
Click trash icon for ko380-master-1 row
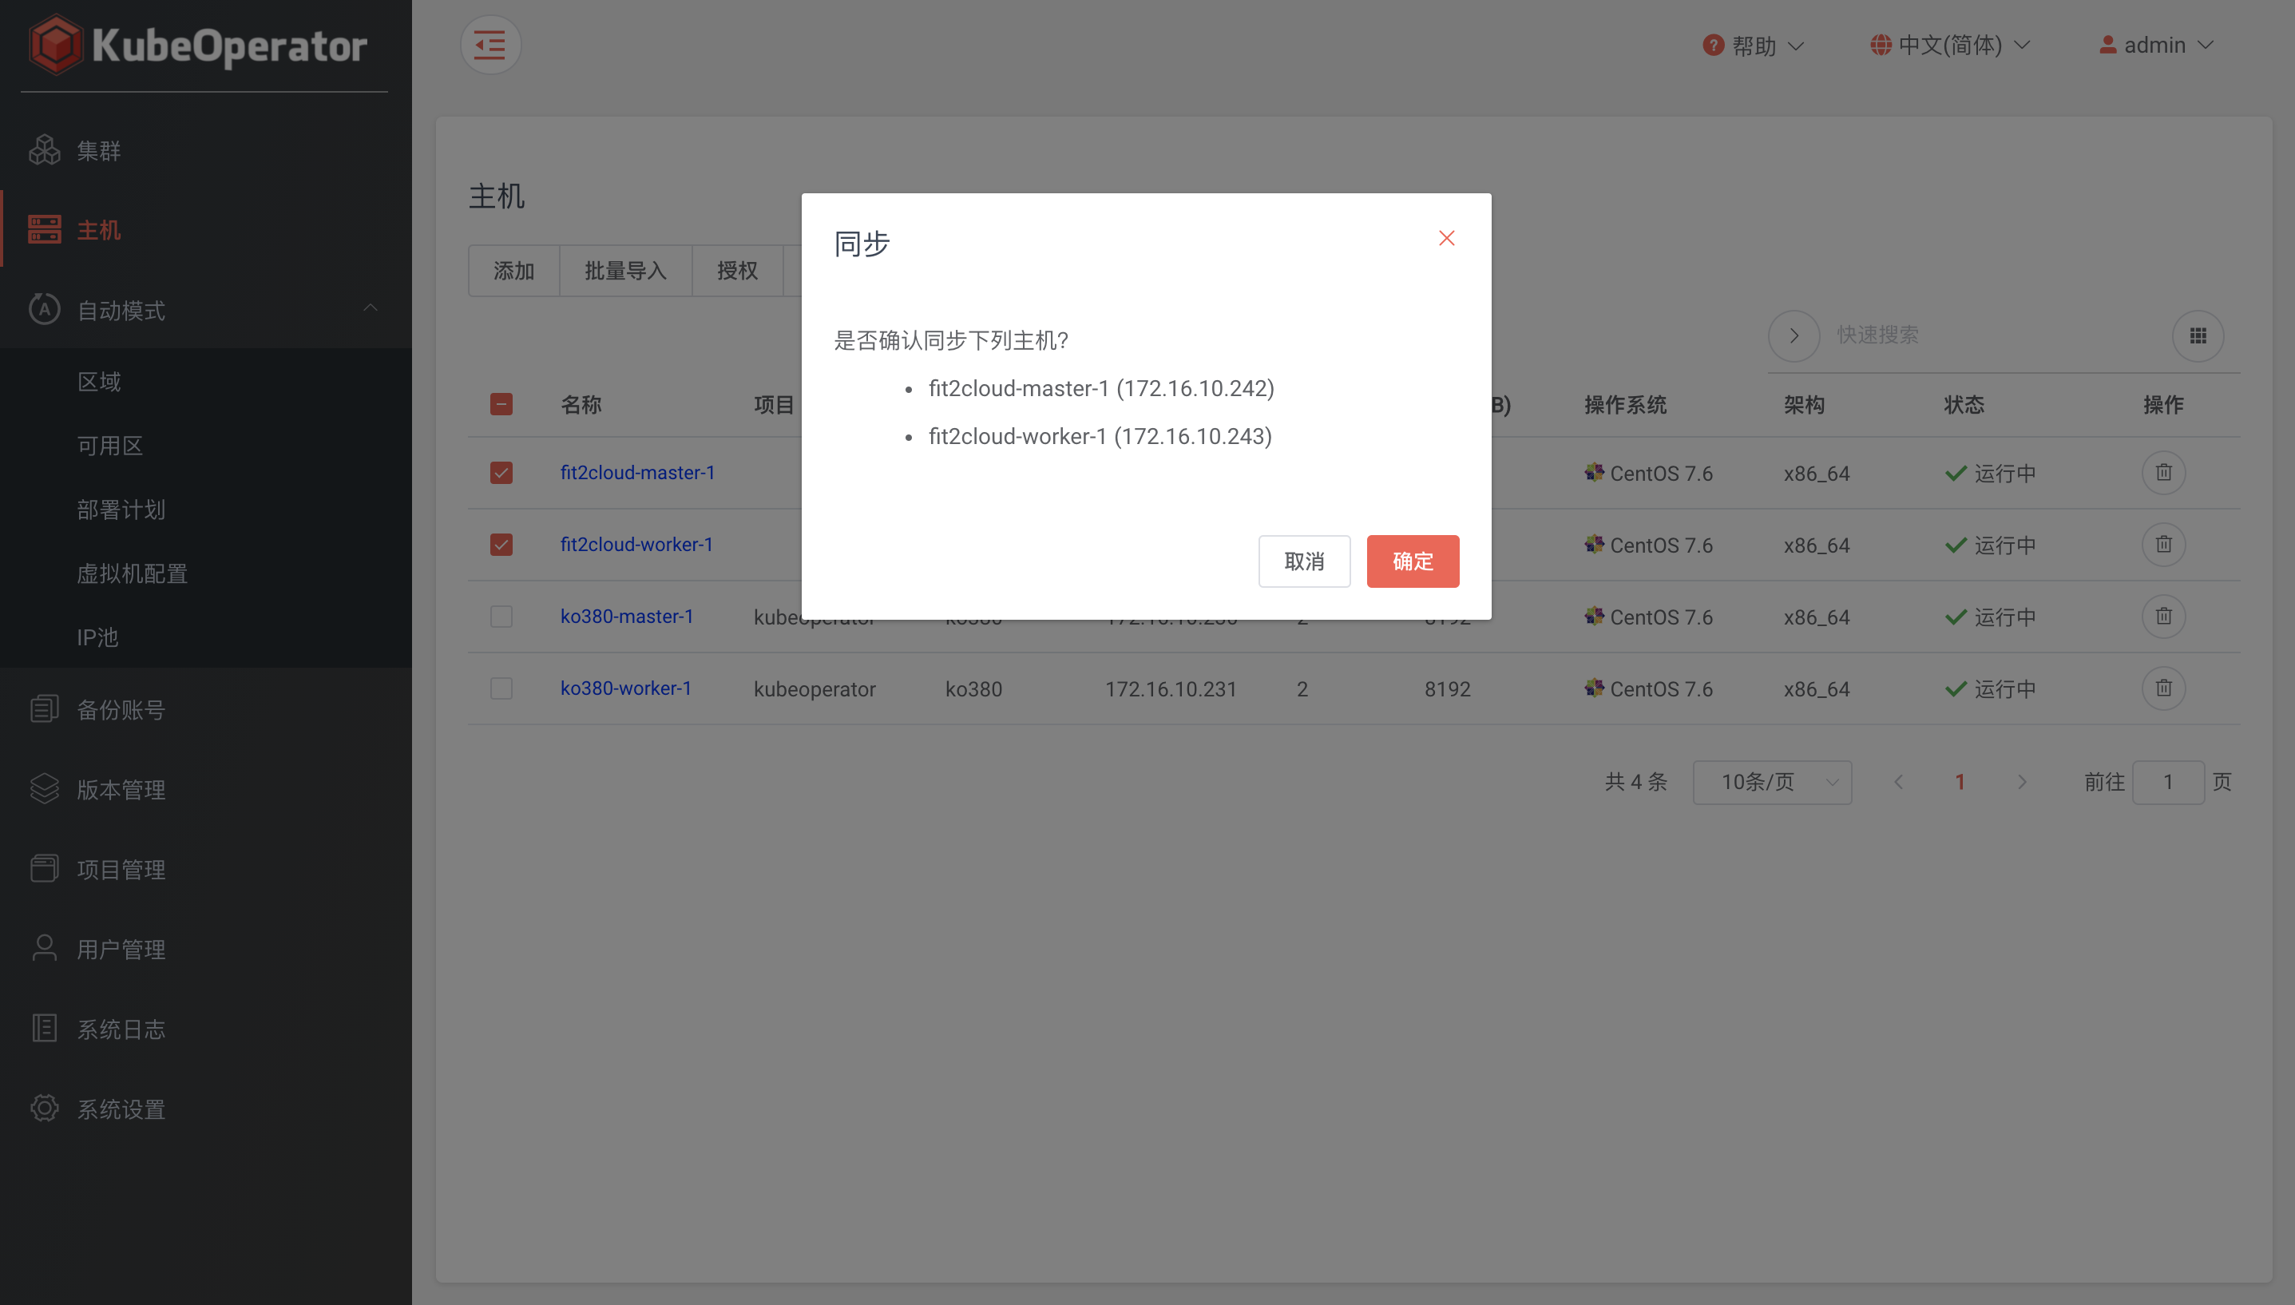point(2163,617)
